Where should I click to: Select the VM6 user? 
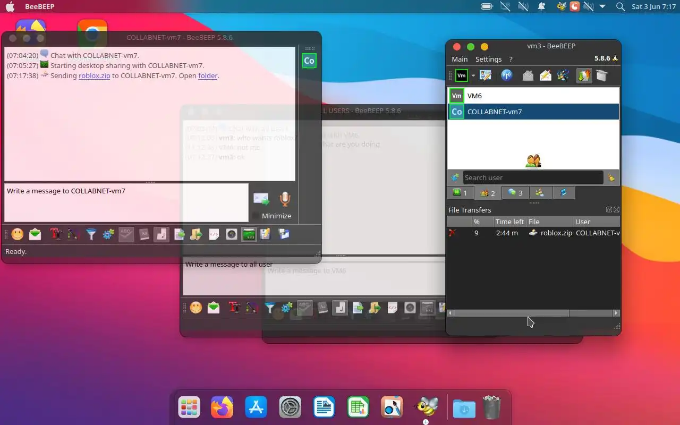533,96
